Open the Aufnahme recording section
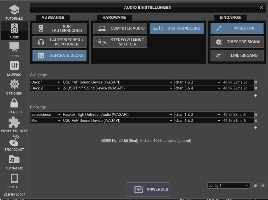The width and height of the screenshot is (268, 200). (x=14, y=162)
